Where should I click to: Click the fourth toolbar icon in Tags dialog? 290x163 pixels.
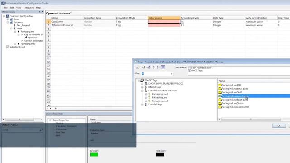coord(154,67)
